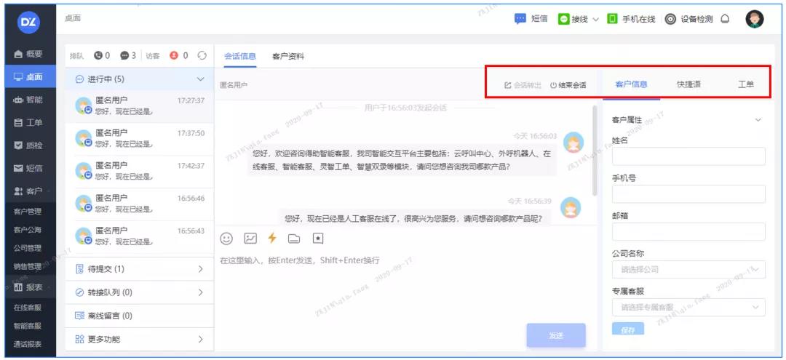Switch to the 客户资料 tab

[288, 56]
